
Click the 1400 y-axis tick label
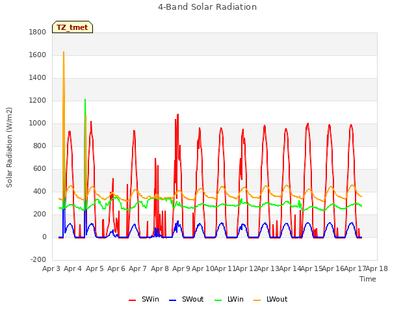[x=38, y=78]
